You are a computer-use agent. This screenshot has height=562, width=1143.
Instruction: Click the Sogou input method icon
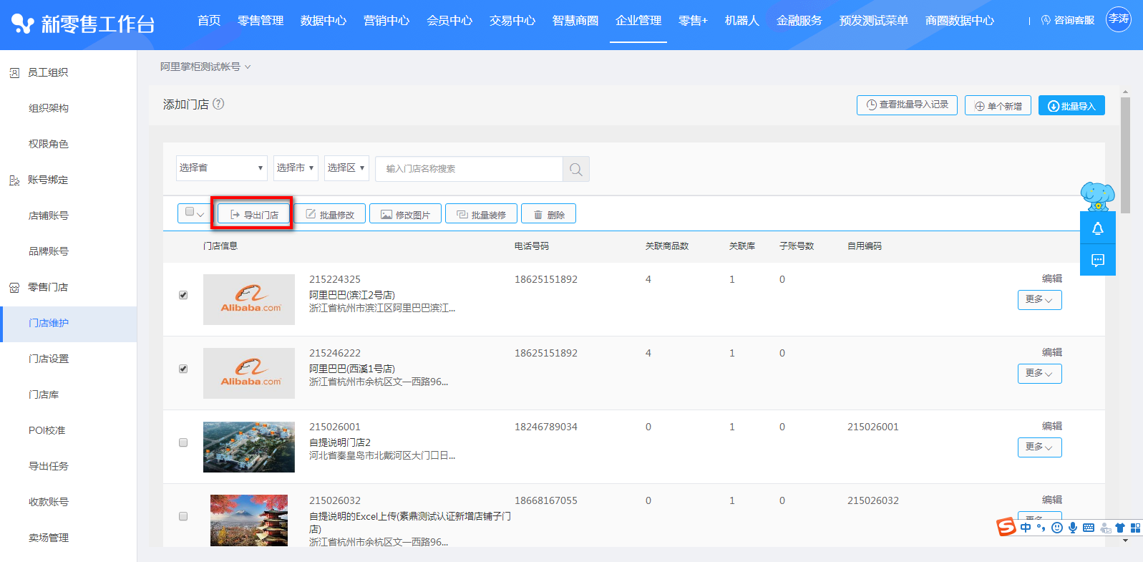point(1006,527)
